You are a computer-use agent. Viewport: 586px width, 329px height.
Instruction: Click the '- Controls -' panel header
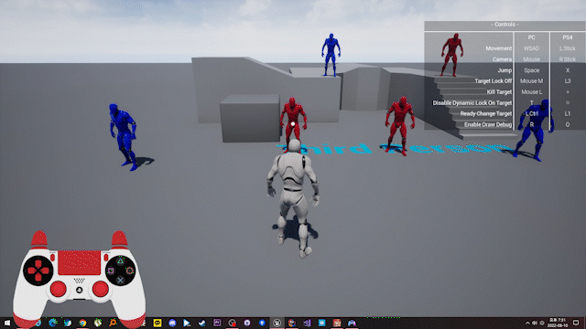pos(505,25)
